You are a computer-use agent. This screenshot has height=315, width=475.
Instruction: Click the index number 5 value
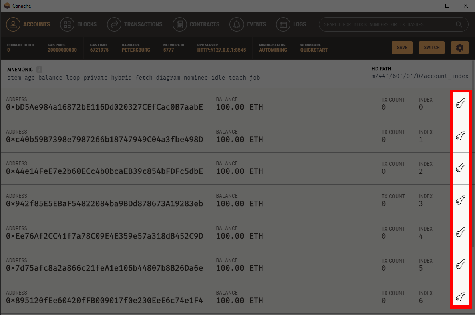[x=421, y=269]
